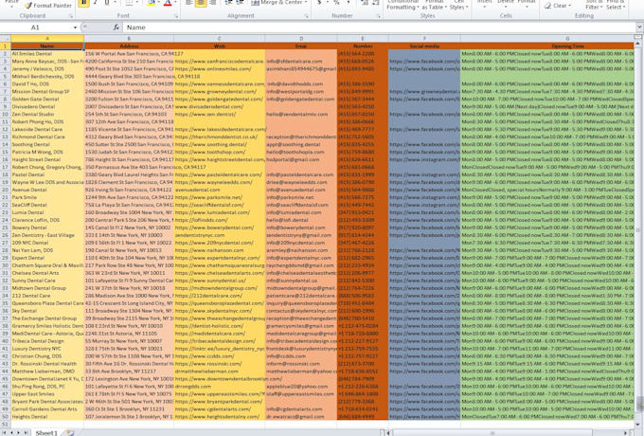This screenshot has width=644, height=436.
Task: Click Merge & Center
Action: point(277,3)
